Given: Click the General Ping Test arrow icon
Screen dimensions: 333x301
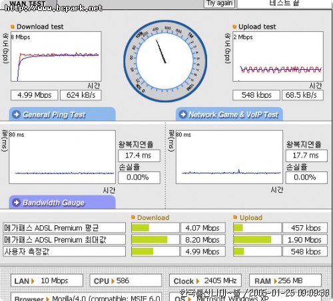Looking at the screenshot, I should click(16, 114).
